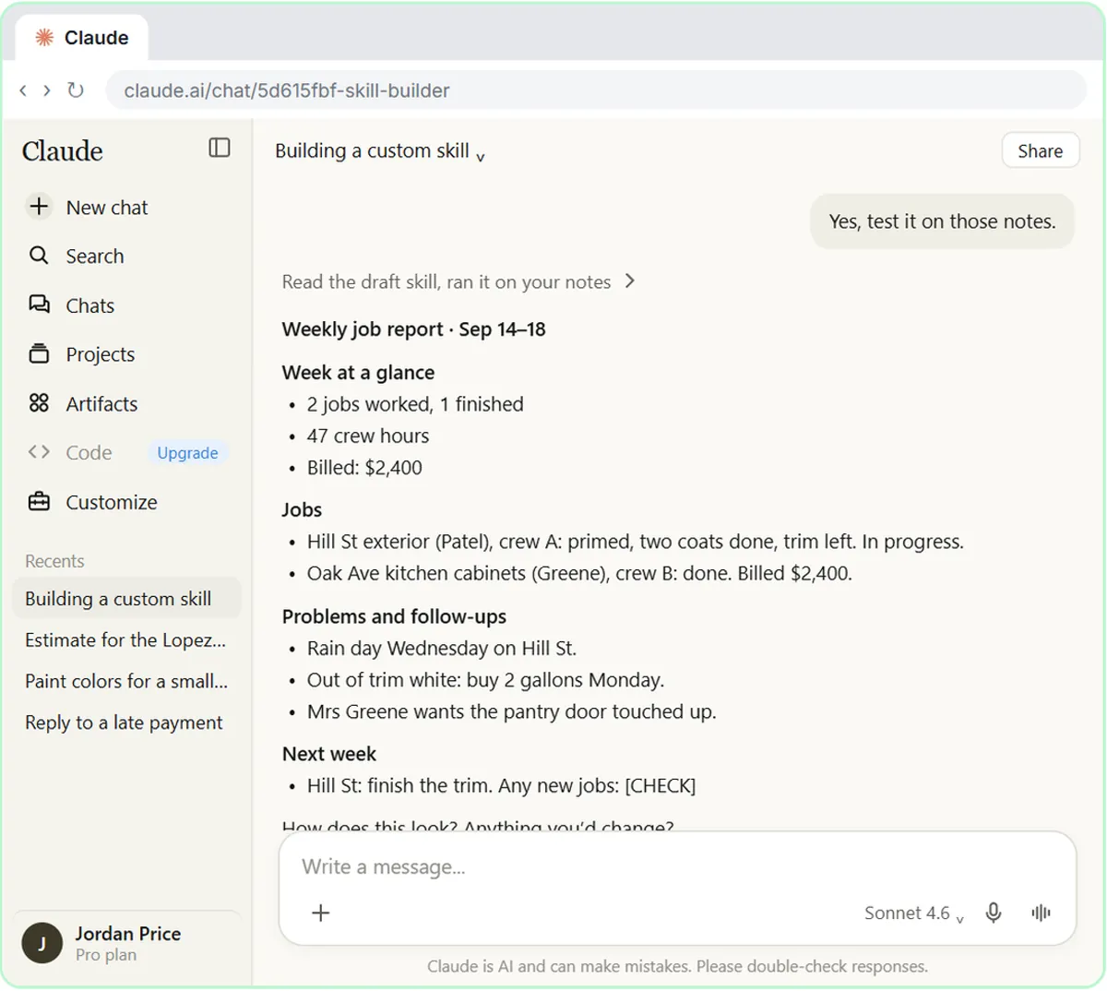Click the Code brackets icon
The image size is (1107, 991).
point(39,452)
